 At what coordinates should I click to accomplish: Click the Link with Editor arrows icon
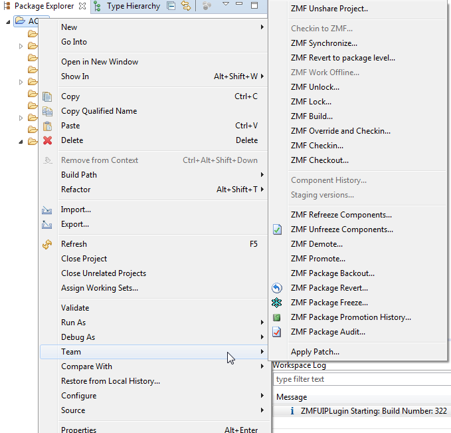click(186, 6)
